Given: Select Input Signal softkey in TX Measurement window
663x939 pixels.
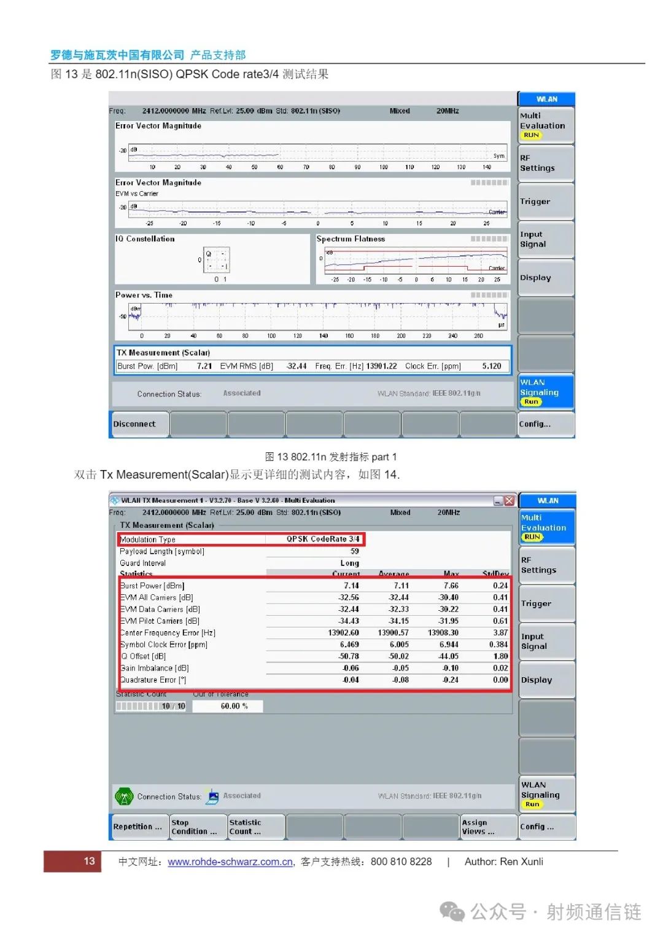Looking at the screenshot, I should click(547, 642).
